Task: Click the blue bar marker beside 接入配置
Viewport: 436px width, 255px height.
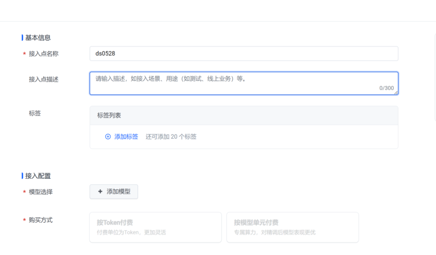Action: tap(22, 176)
